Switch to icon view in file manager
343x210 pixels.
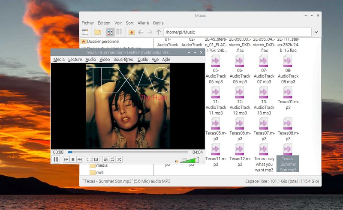click(x=110, y=32)
